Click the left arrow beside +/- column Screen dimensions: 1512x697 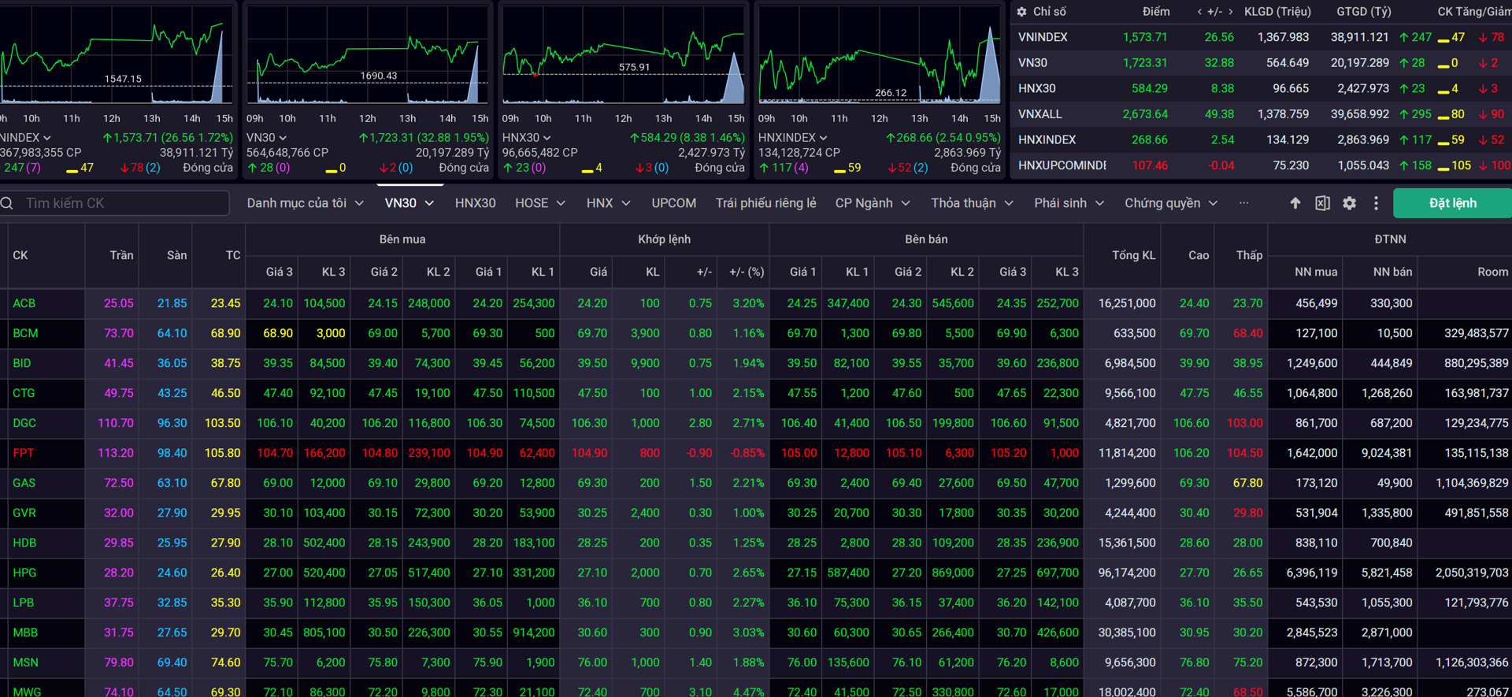[1199, 12]
